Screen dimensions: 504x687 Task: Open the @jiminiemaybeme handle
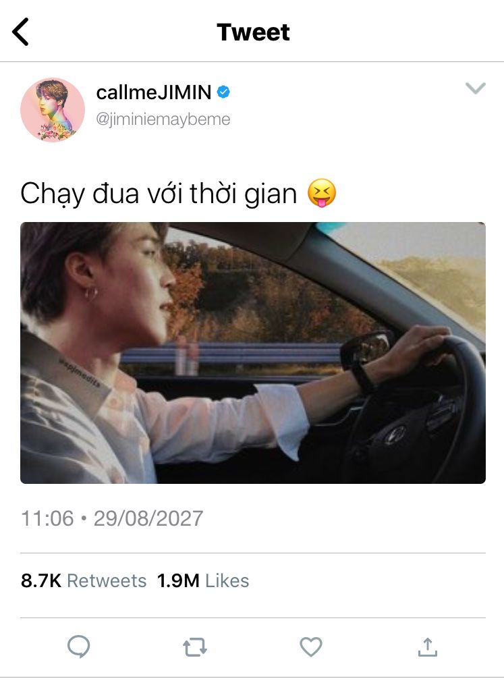click(x=163, y=119)
